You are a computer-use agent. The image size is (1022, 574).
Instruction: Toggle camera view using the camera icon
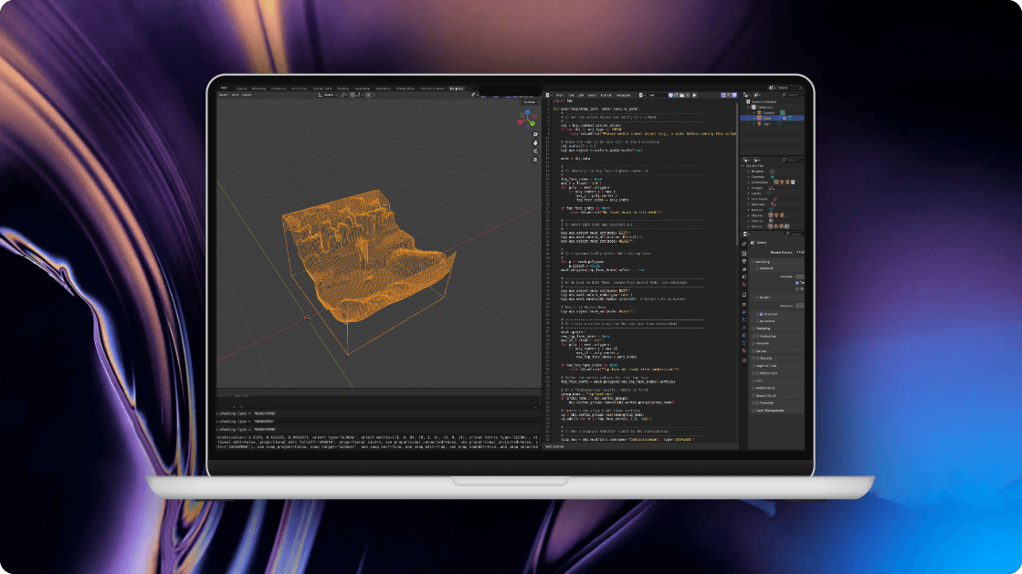coord(535,151)
